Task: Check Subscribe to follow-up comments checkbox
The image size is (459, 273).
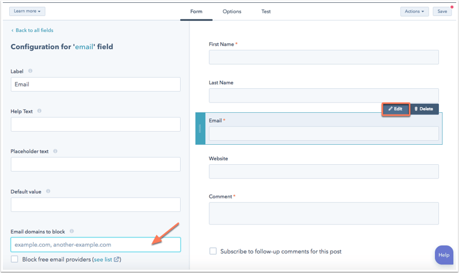Action: coord(213,251)
